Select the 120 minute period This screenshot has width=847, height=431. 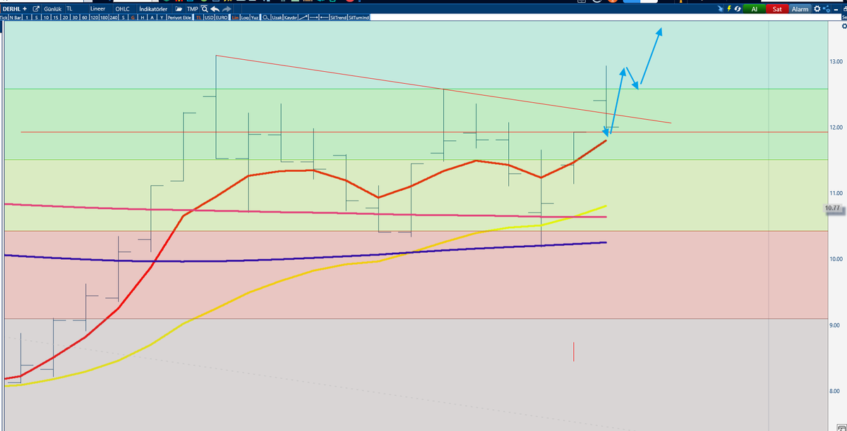pyautogui.click(x=94, y=17)
